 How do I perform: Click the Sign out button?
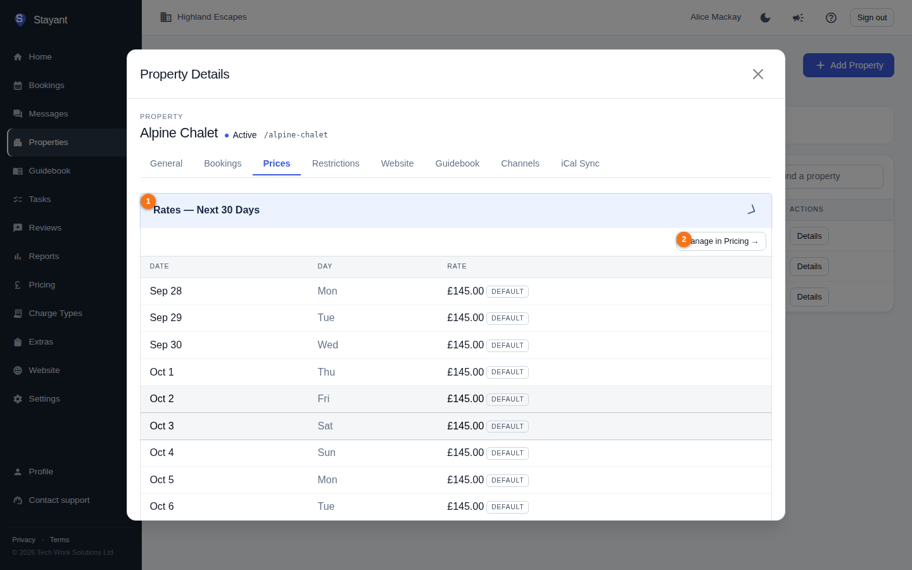872,18
